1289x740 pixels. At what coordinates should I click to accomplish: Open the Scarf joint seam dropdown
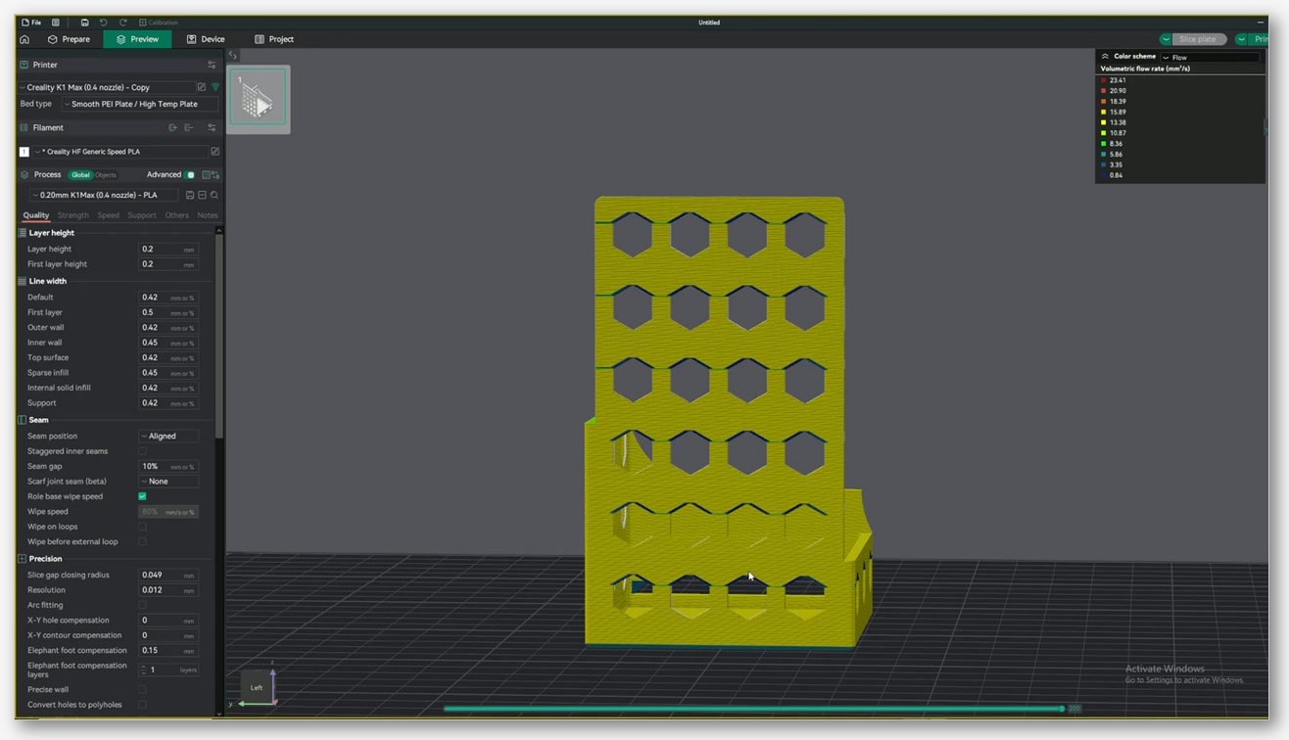(168, 482)
